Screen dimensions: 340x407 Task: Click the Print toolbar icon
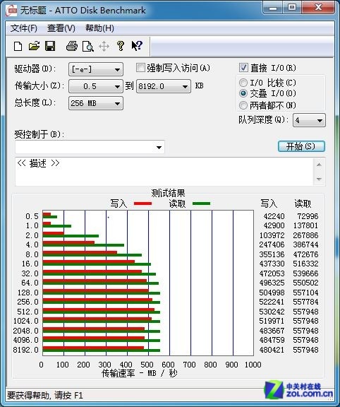click(x=71, y=46)
